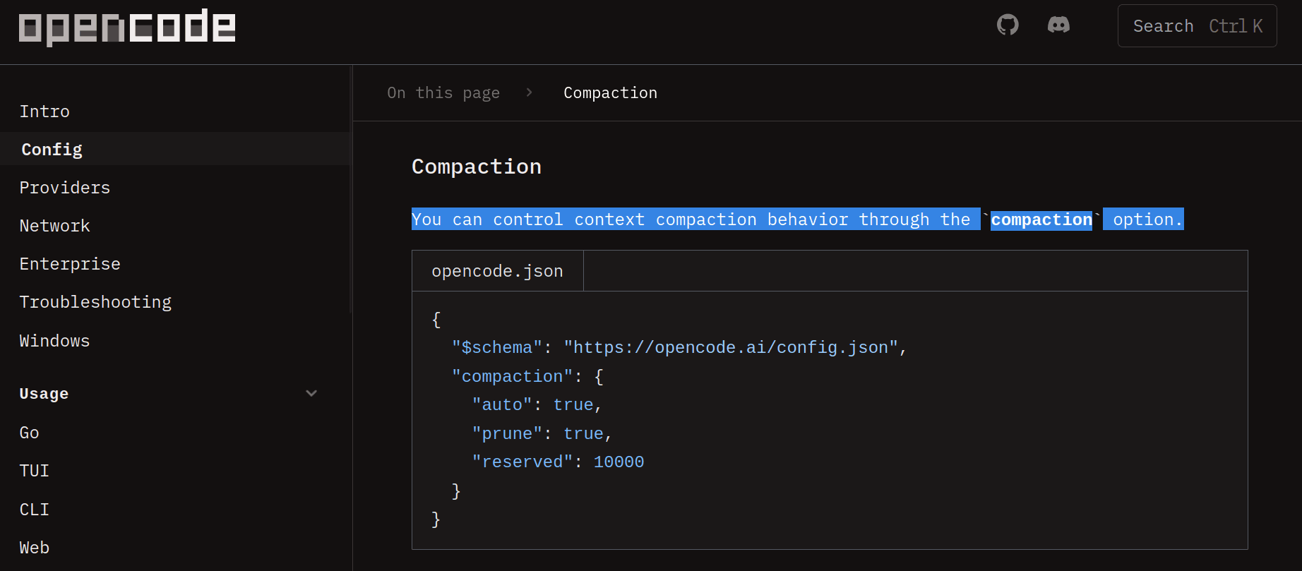Click the "reserved" key in code

pos(522,462)
